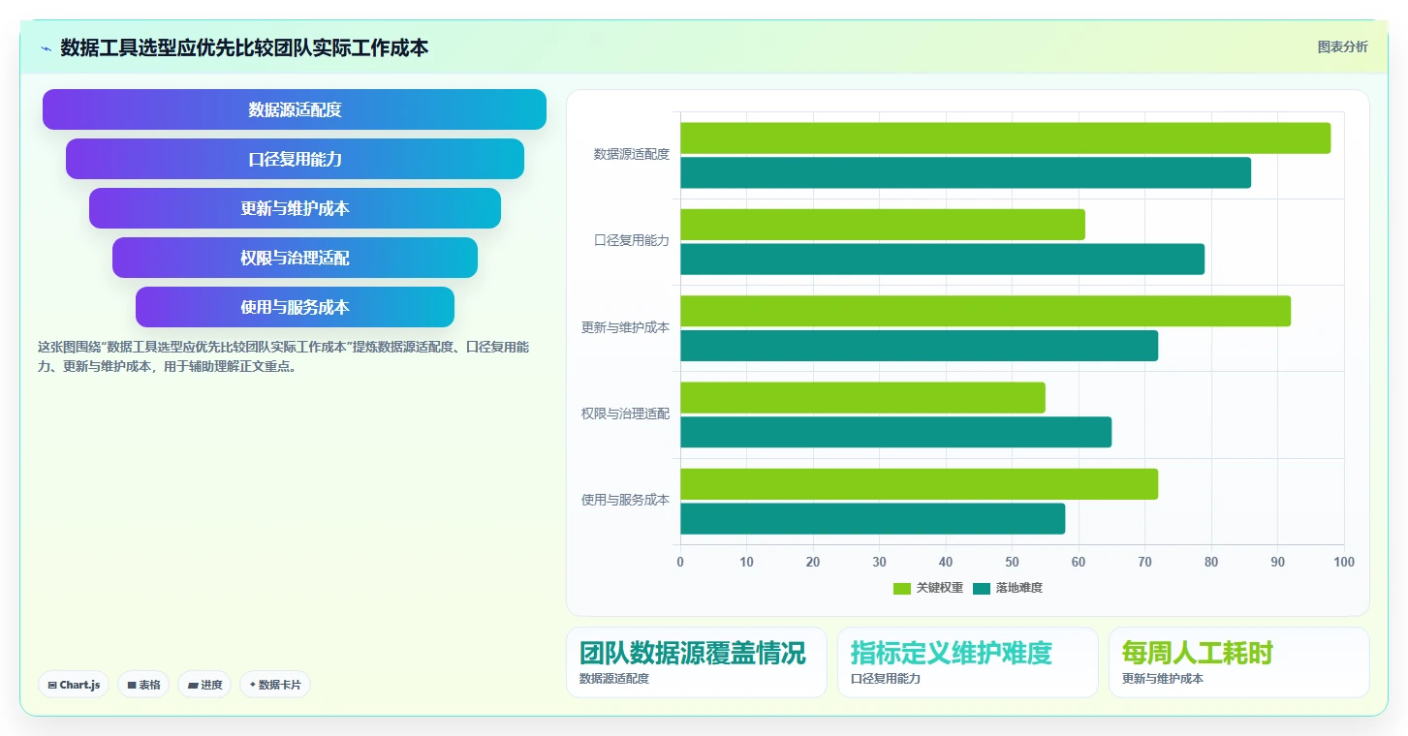Click 数据源适配度 落地难度 teal bar

click(965, 172)
